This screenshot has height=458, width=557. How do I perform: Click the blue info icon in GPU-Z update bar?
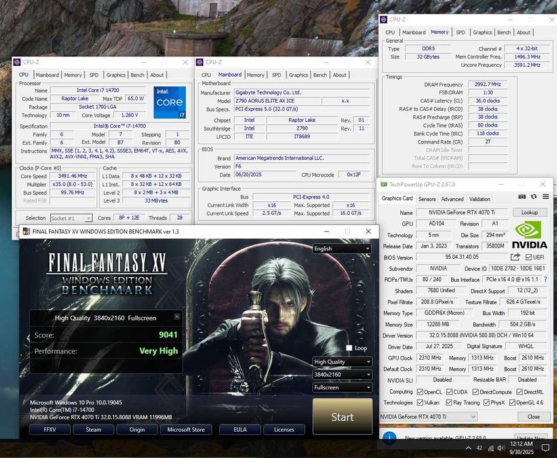tap(389, 438)
